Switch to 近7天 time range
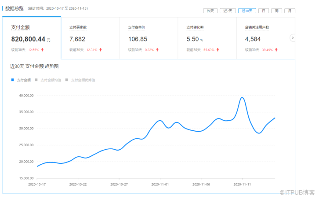This screenshot has width=319, height=199. coord(227,11)
